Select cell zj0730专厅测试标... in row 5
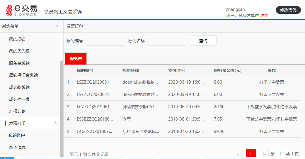 pos(141,131)
